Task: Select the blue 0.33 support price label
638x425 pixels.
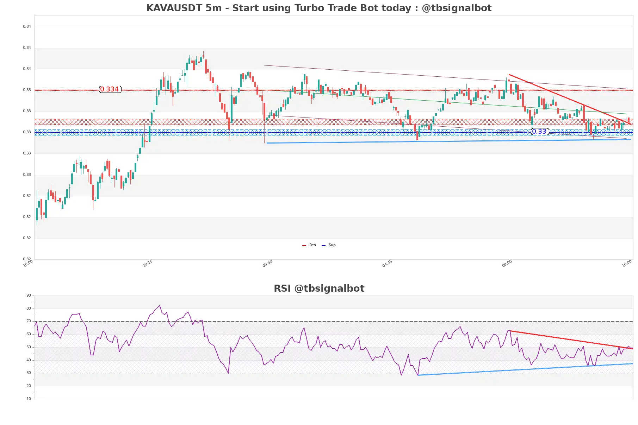Action: coord(539,132)
